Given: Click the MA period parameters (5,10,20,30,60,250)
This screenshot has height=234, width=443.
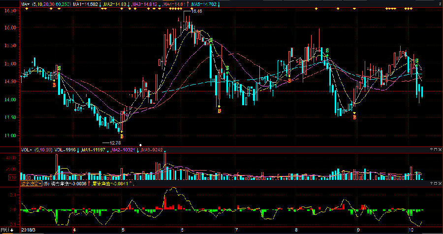Looking at the screenshot, I should (x=51, y=4).
